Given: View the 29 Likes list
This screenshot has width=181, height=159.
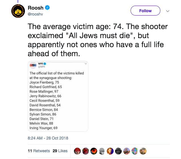Looking at the screenshot, I should pyautogui.click(x=60, y=151).
